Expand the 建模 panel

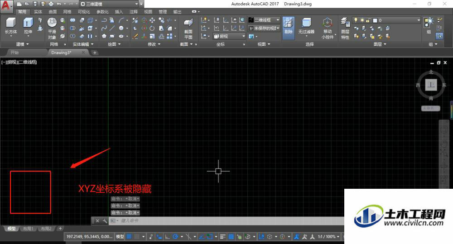(22, 44)
